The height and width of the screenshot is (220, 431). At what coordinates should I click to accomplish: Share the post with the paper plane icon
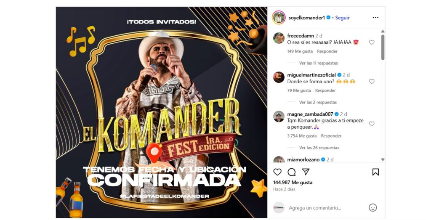306,172
